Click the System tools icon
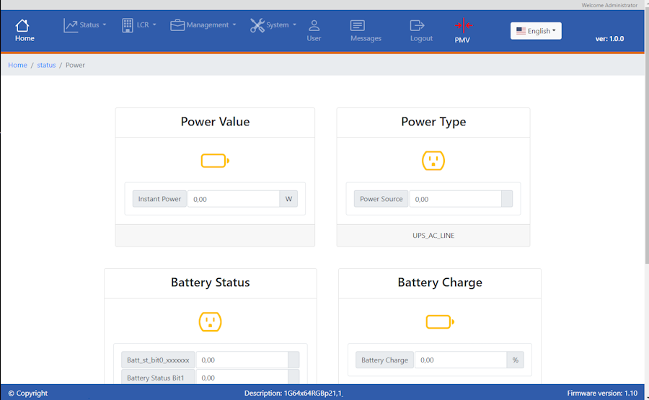 (257, 25)
